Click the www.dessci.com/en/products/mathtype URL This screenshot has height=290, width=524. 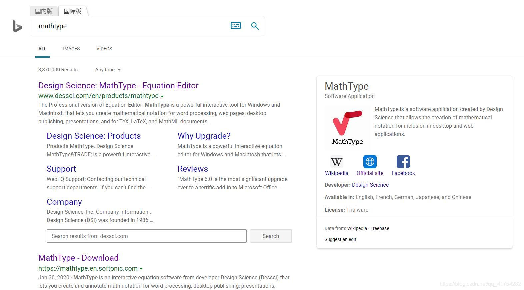tap(98, 96)
